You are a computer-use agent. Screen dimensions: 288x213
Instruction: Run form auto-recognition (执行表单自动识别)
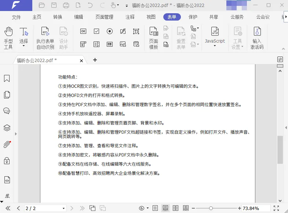[x=45, y=38]
